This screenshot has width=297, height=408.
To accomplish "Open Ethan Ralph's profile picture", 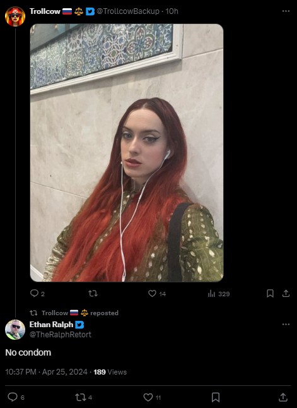I will [15, 330].
